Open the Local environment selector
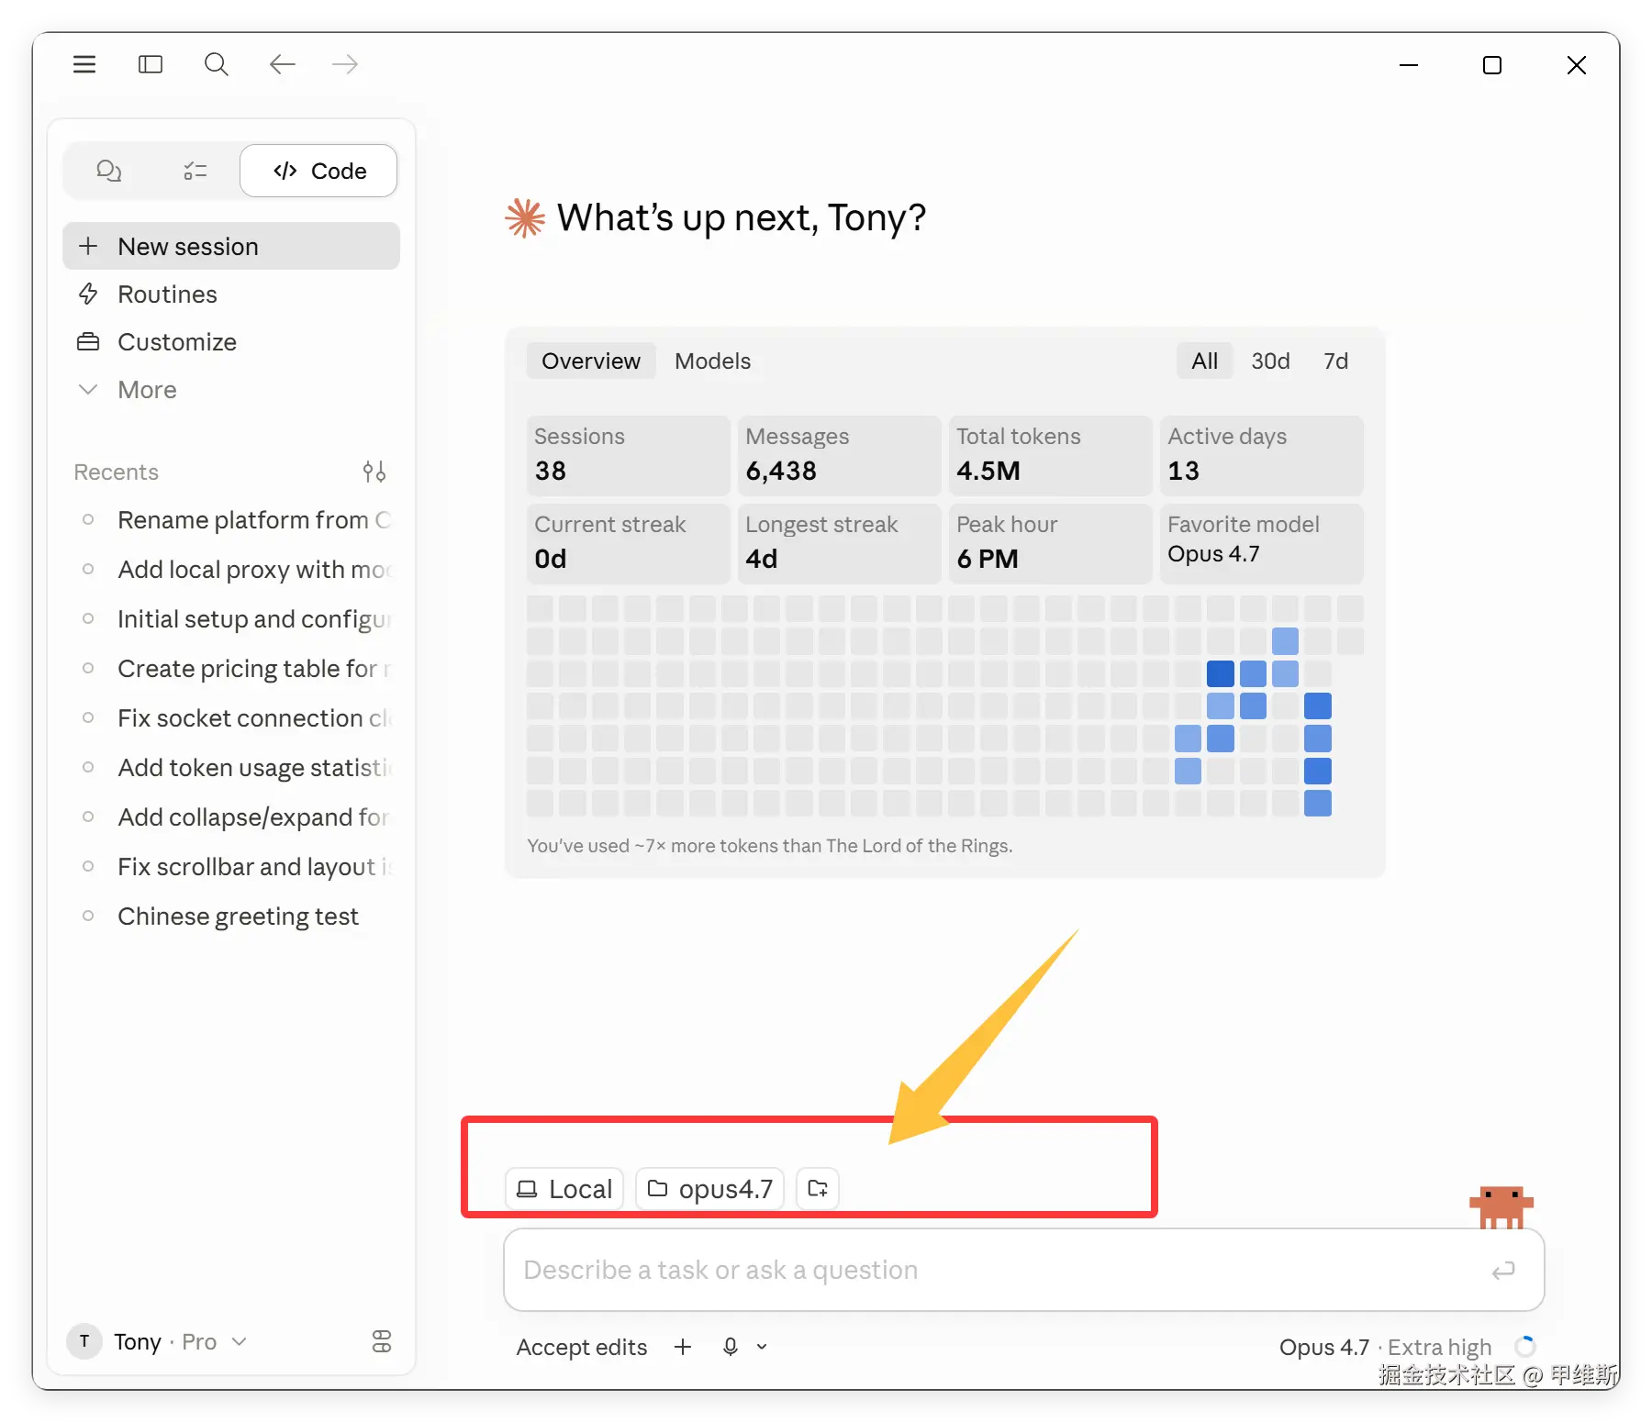Viewport: 1652px width, 1422px height. tap(564, 1189)
